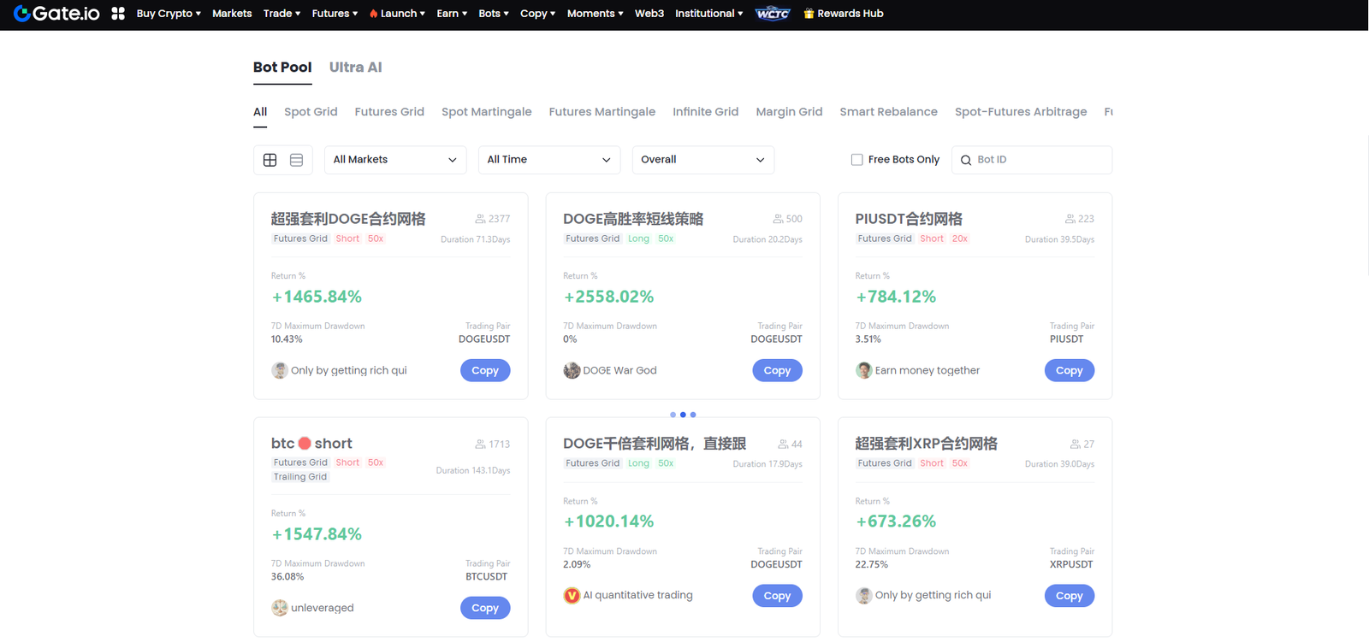Expand the Futures nav menu
Viewport: 1369px width, 642px height.
click(x=335, y=14)
